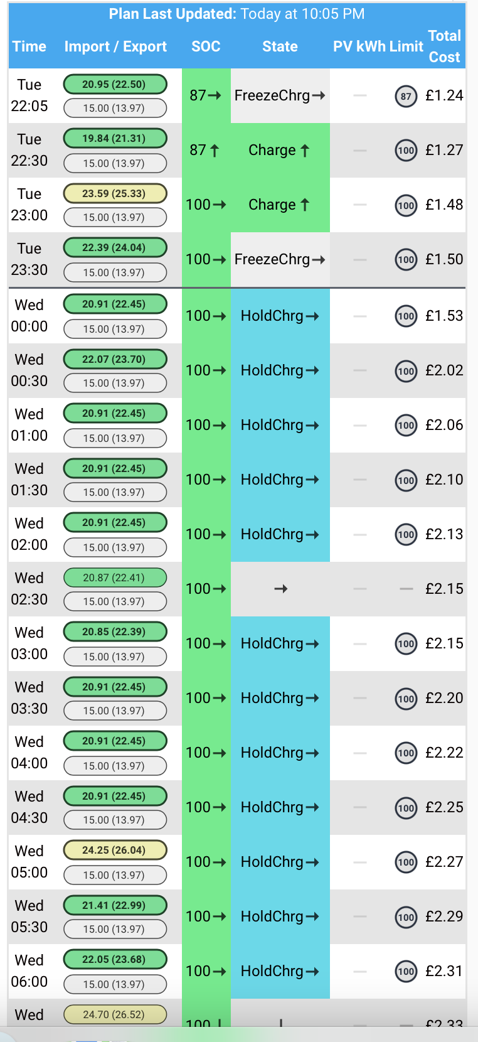The height and width of the screenshot is (1042, 478).
Task: Click total cost £2.02 at Wed 00:30
Action: pyautogui.click(x=444, y=370)
